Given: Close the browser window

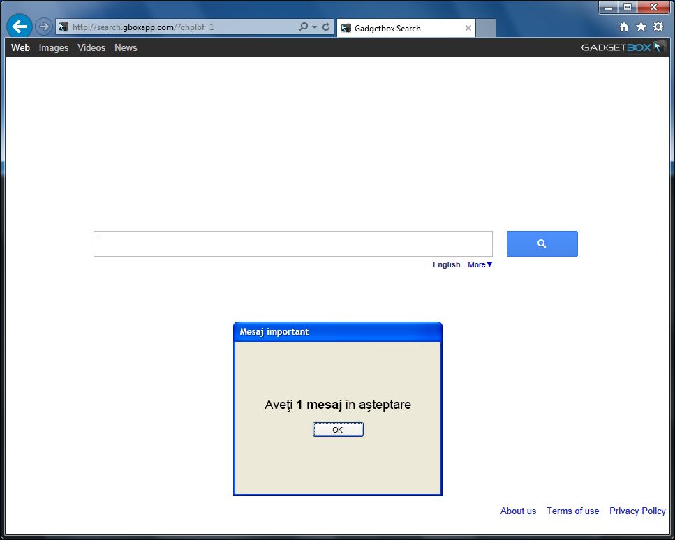Looking at the screenshot, I should pyautogui.click(x=653, y=7).
